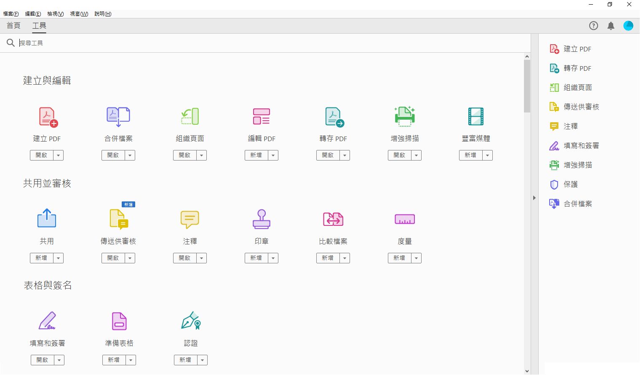Image resolution: width=641 pixels, height=375 pixels.
Task: Expand the dropdown arrow beside 合併檔案 開啟 button
Action: [x=130, y=155]
